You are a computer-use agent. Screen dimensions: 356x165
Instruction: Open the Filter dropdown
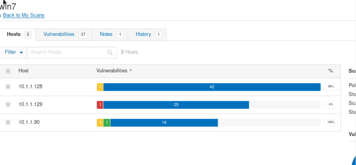click(14, 52)
